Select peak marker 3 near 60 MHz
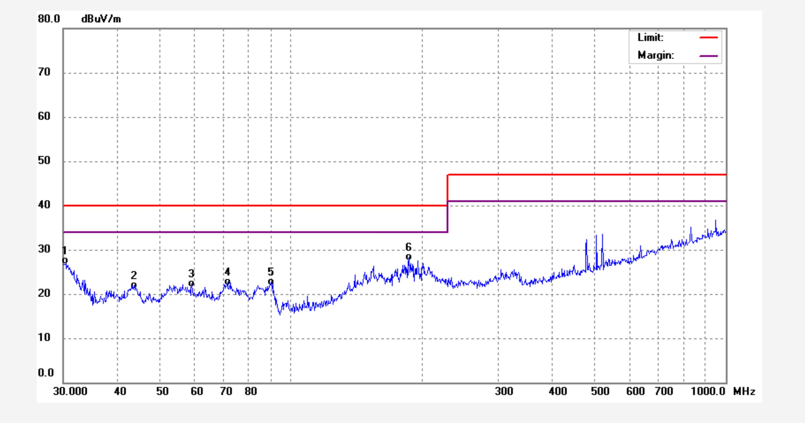 191,283
